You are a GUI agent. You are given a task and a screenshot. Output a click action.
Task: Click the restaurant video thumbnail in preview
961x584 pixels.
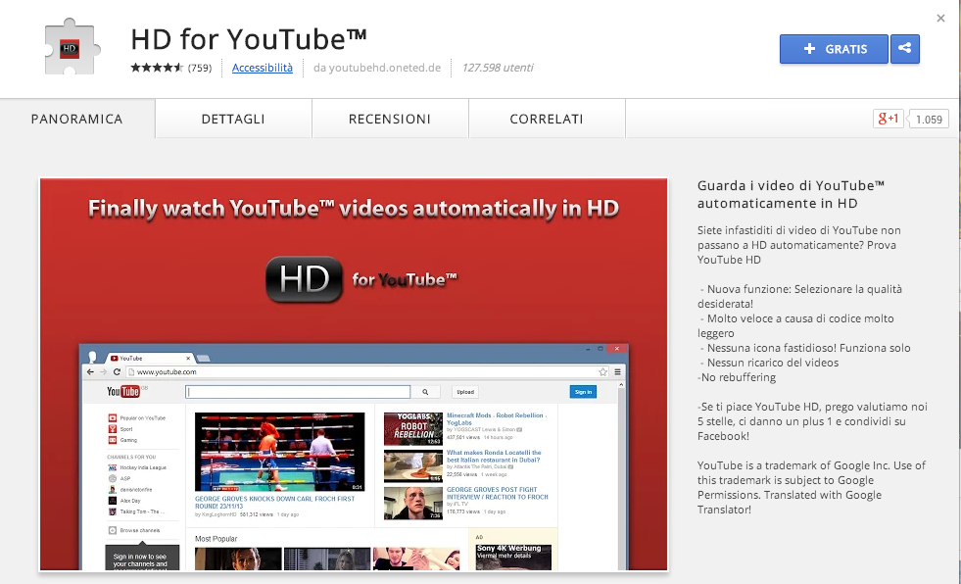(x=413, y=466)
